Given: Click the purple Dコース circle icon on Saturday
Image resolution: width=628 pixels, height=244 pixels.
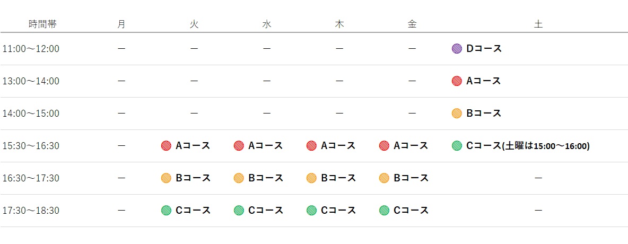Looking at the screenshot, I should tap(457, 49).
